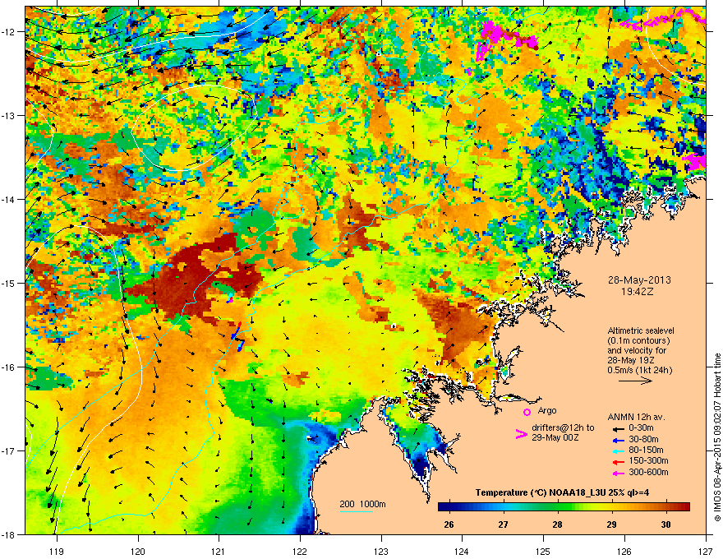This screenshot has width=723, height=559.
Task: Click longitude axis label 122
Action: (x=300, y=551)
